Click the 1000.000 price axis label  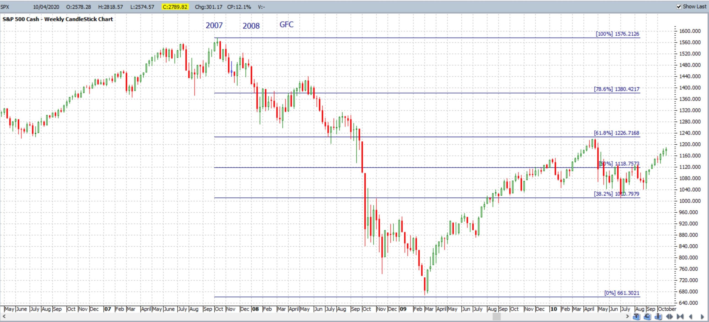tap(690, 201)
